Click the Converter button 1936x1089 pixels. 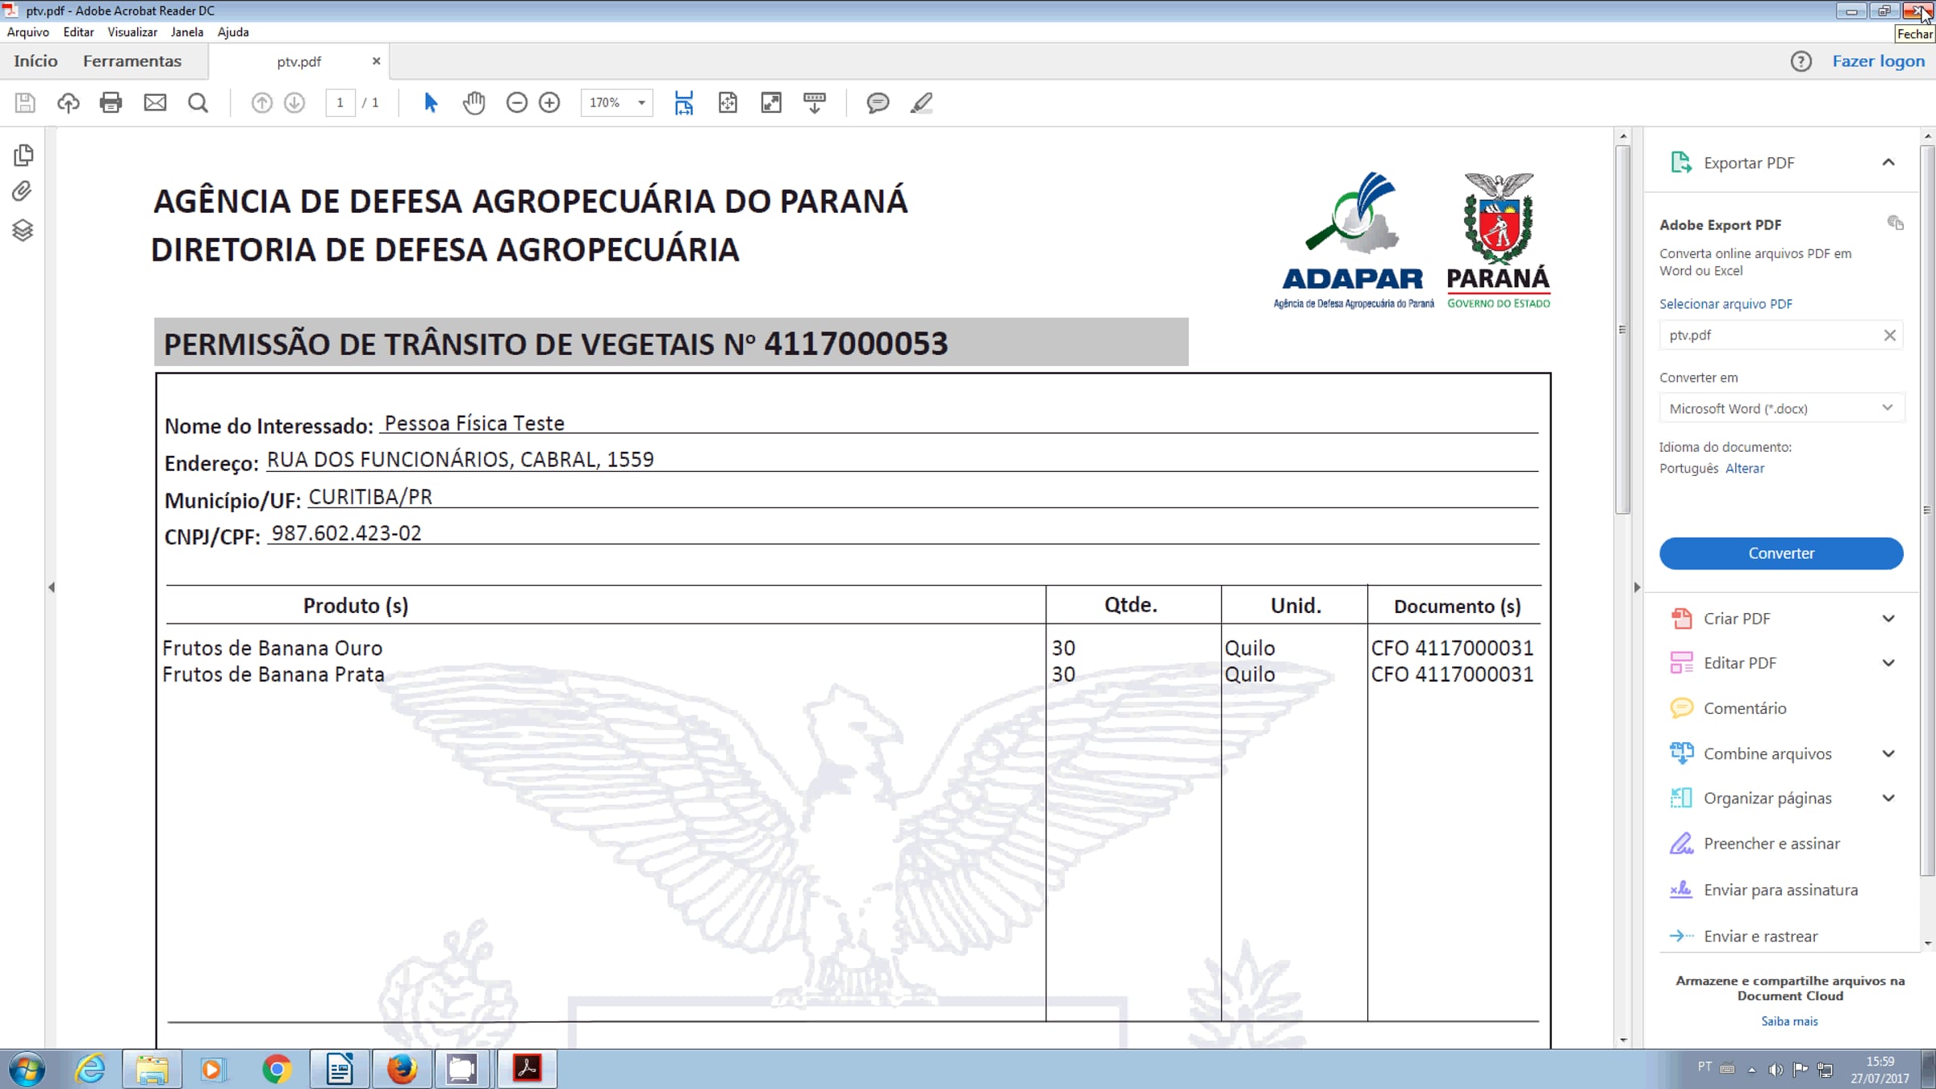point(1781,553)
